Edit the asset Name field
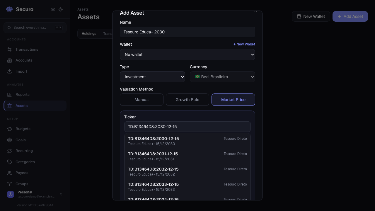Screen dimensions: 375x211 [187, 32]
